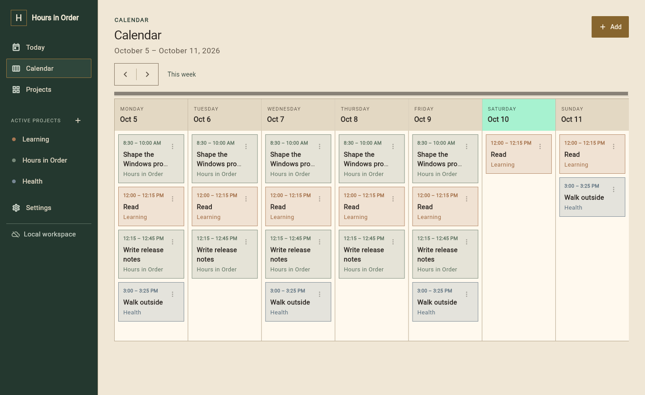This screenshot has width=645, height=395.
Task: Click the Projects grid icon in the sidebar
Action: click(16, 90)
